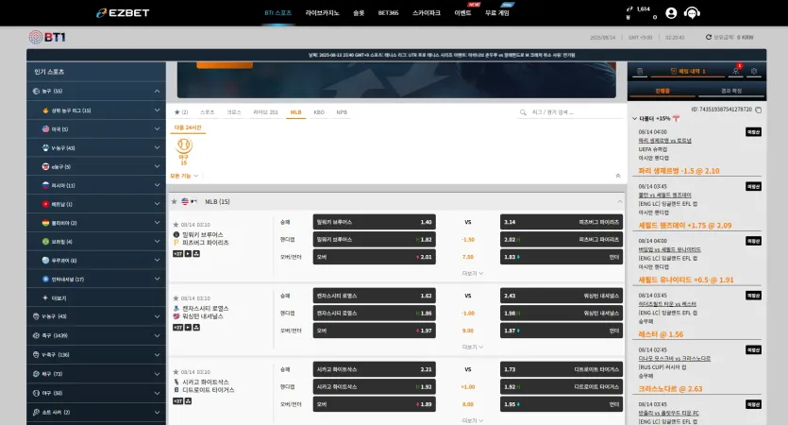This screenshot has height=425, width=788.
Task: Open live stream icon for Milwaukee match
Action: (x=188, y=254)
